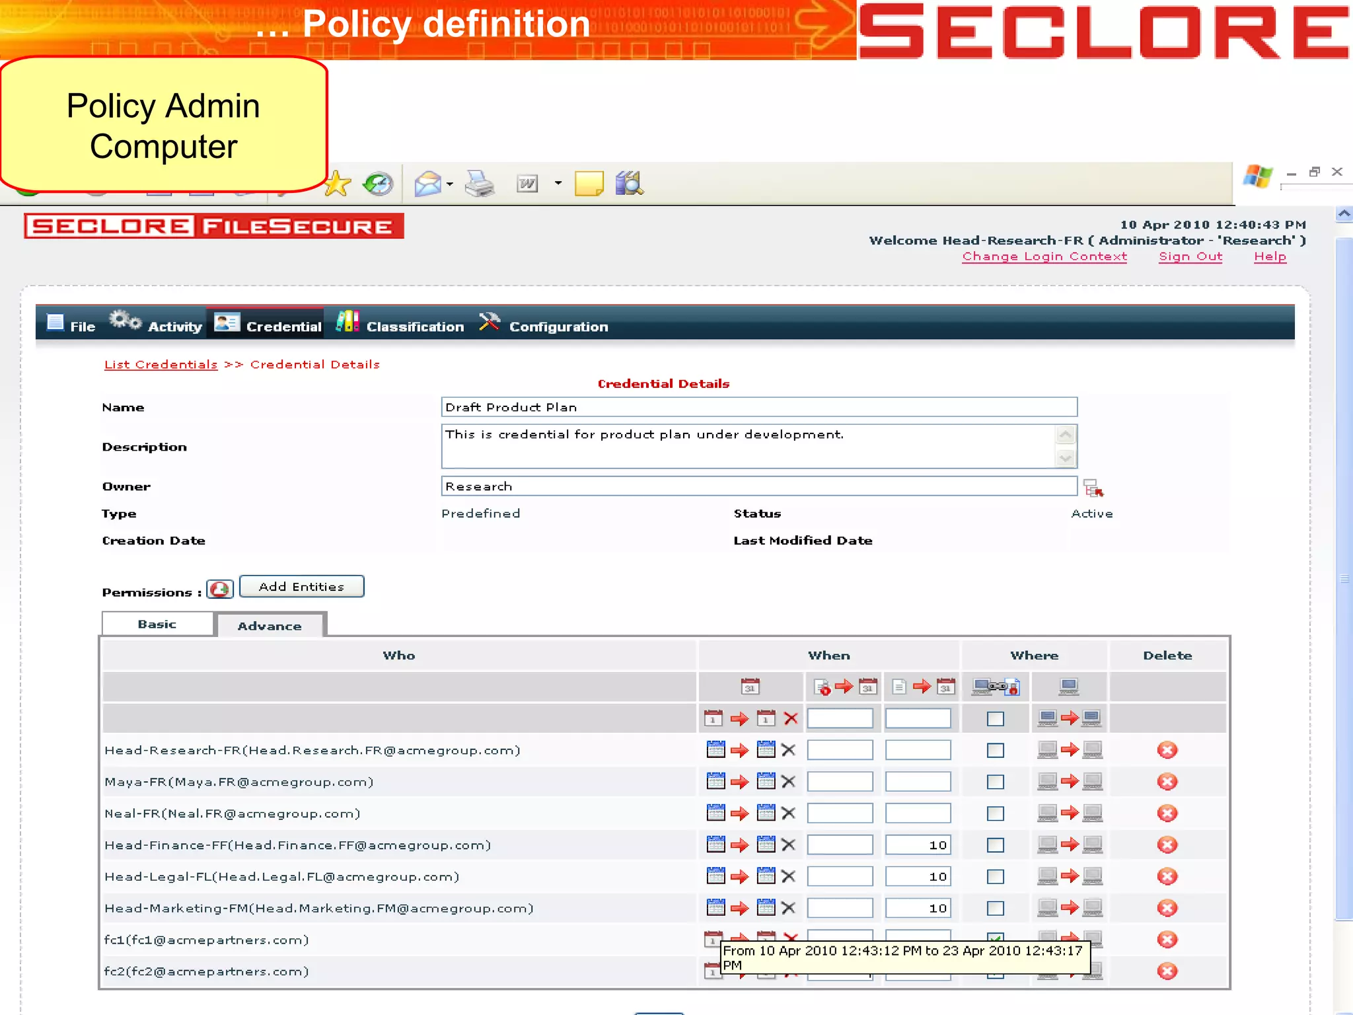Delete the Neal-FR permission row
The image size is (1353, 1015).
click(x=1167, y=813)
